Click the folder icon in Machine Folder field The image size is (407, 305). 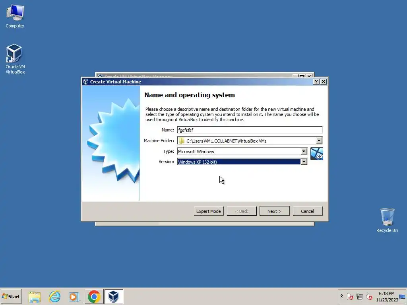182,141
